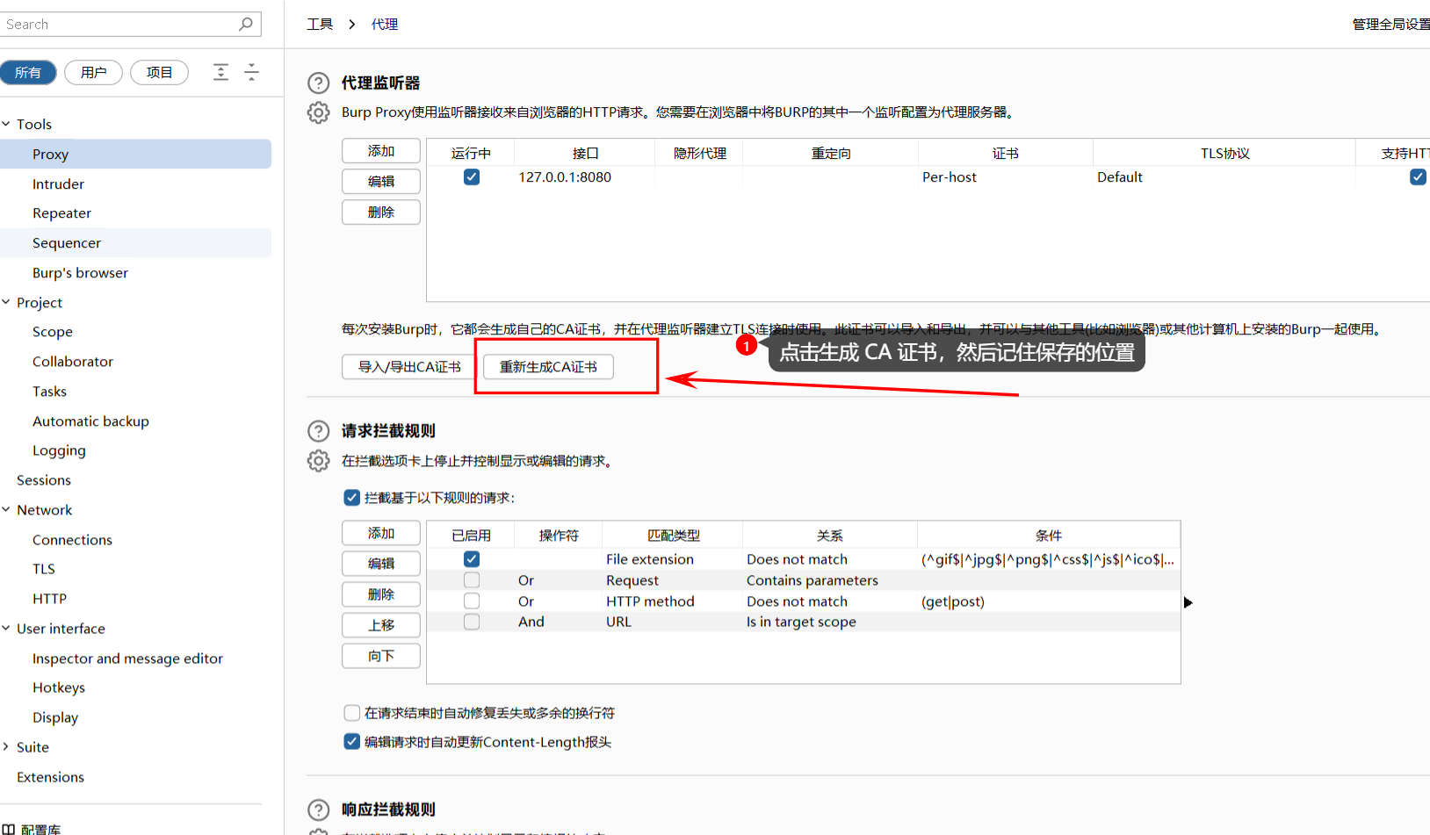Viewport: 1430px width, 835px height.
Task: Click 删除 button for proxy listeners
Action: pos(381,212)
